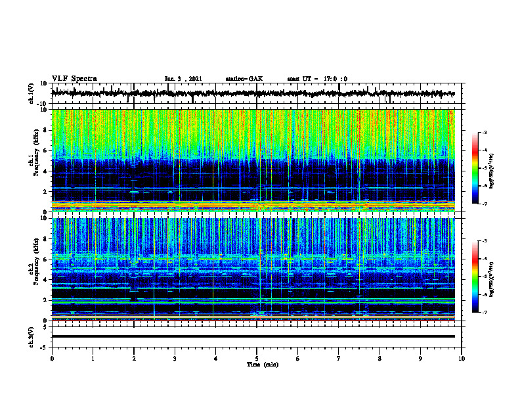
Task: Click the -5 tick on ch.3 voltage axis
Action: [44, 347]
